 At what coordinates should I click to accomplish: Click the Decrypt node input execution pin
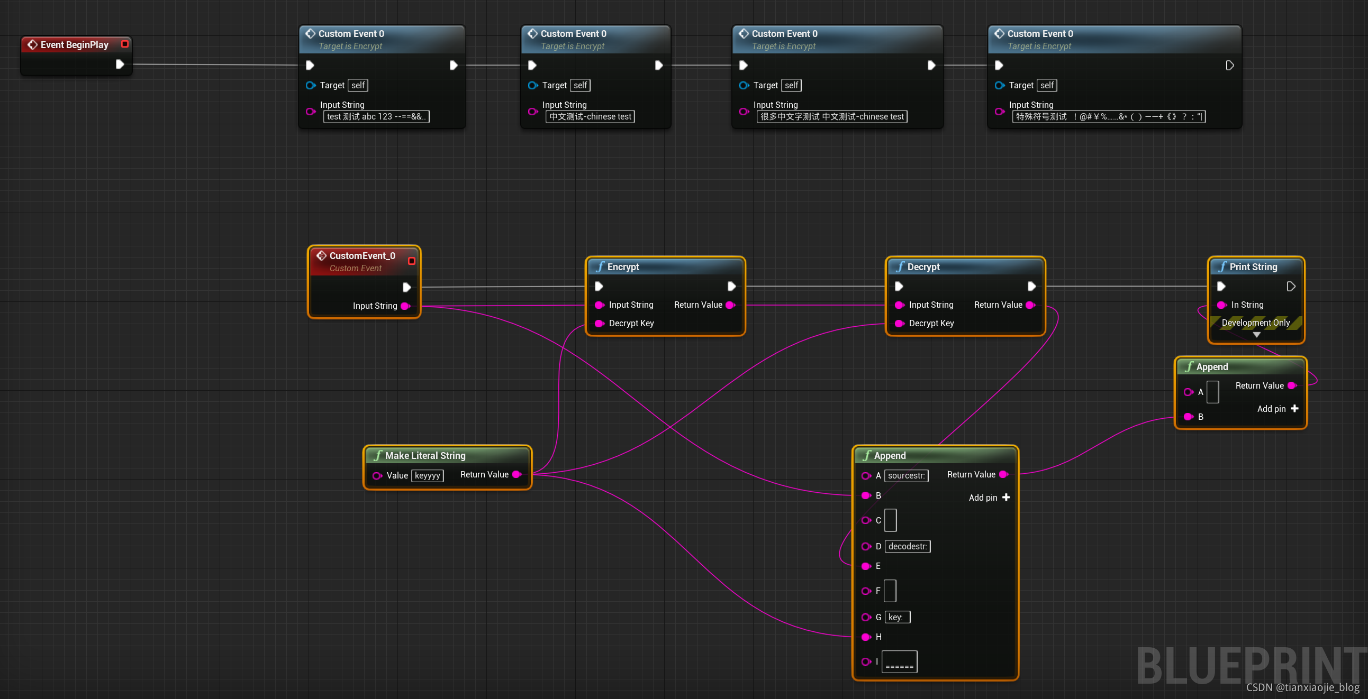899,287
